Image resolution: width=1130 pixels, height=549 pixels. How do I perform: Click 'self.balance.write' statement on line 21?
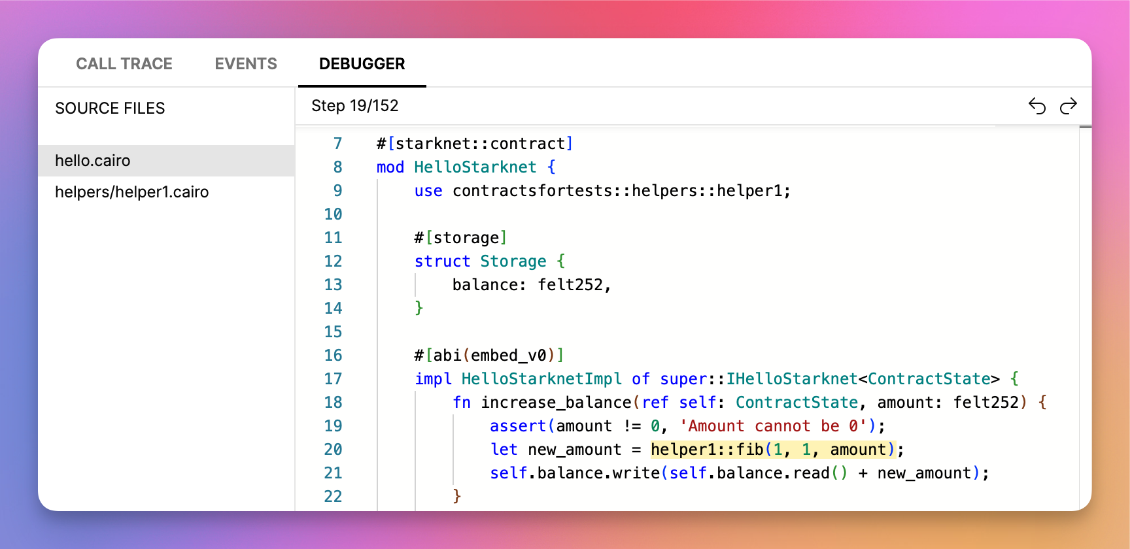coord(740,473)
